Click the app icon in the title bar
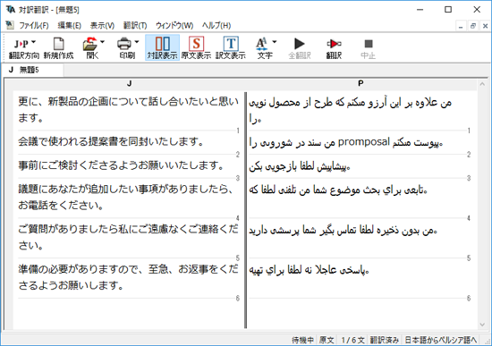492x346 pixels. [x=11, y=10]
